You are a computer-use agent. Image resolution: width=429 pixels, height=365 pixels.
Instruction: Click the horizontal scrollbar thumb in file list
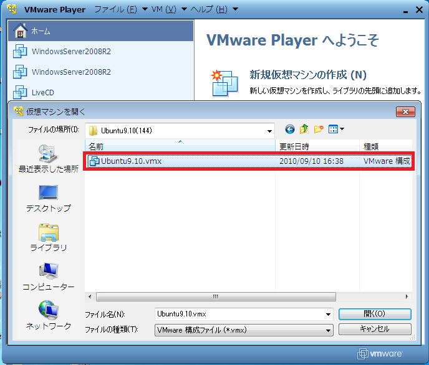(x=216, y=296)
